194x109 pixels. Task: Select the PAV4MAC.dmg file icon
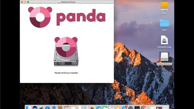pyautogui.click(x=164, y=40)
